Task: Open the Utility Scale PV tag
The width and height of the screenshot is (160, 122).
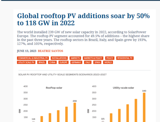Action: (26, 62)
